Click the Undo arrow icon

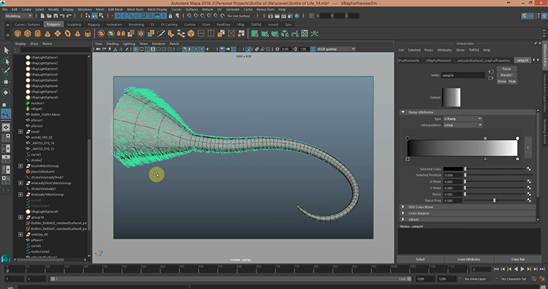click(x=62, y=16)
